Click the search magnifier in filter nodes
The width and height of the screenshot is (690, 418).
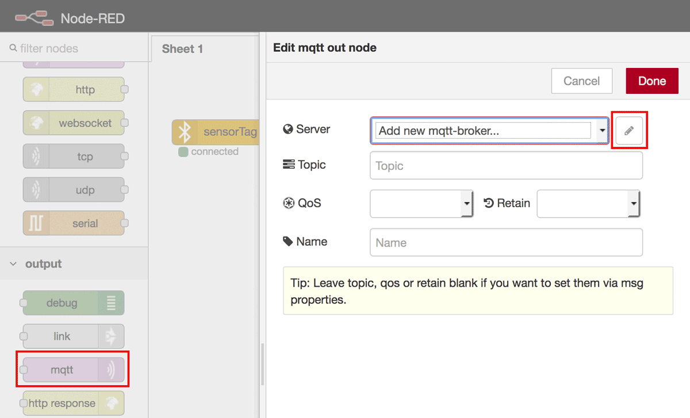pos(13,48)
